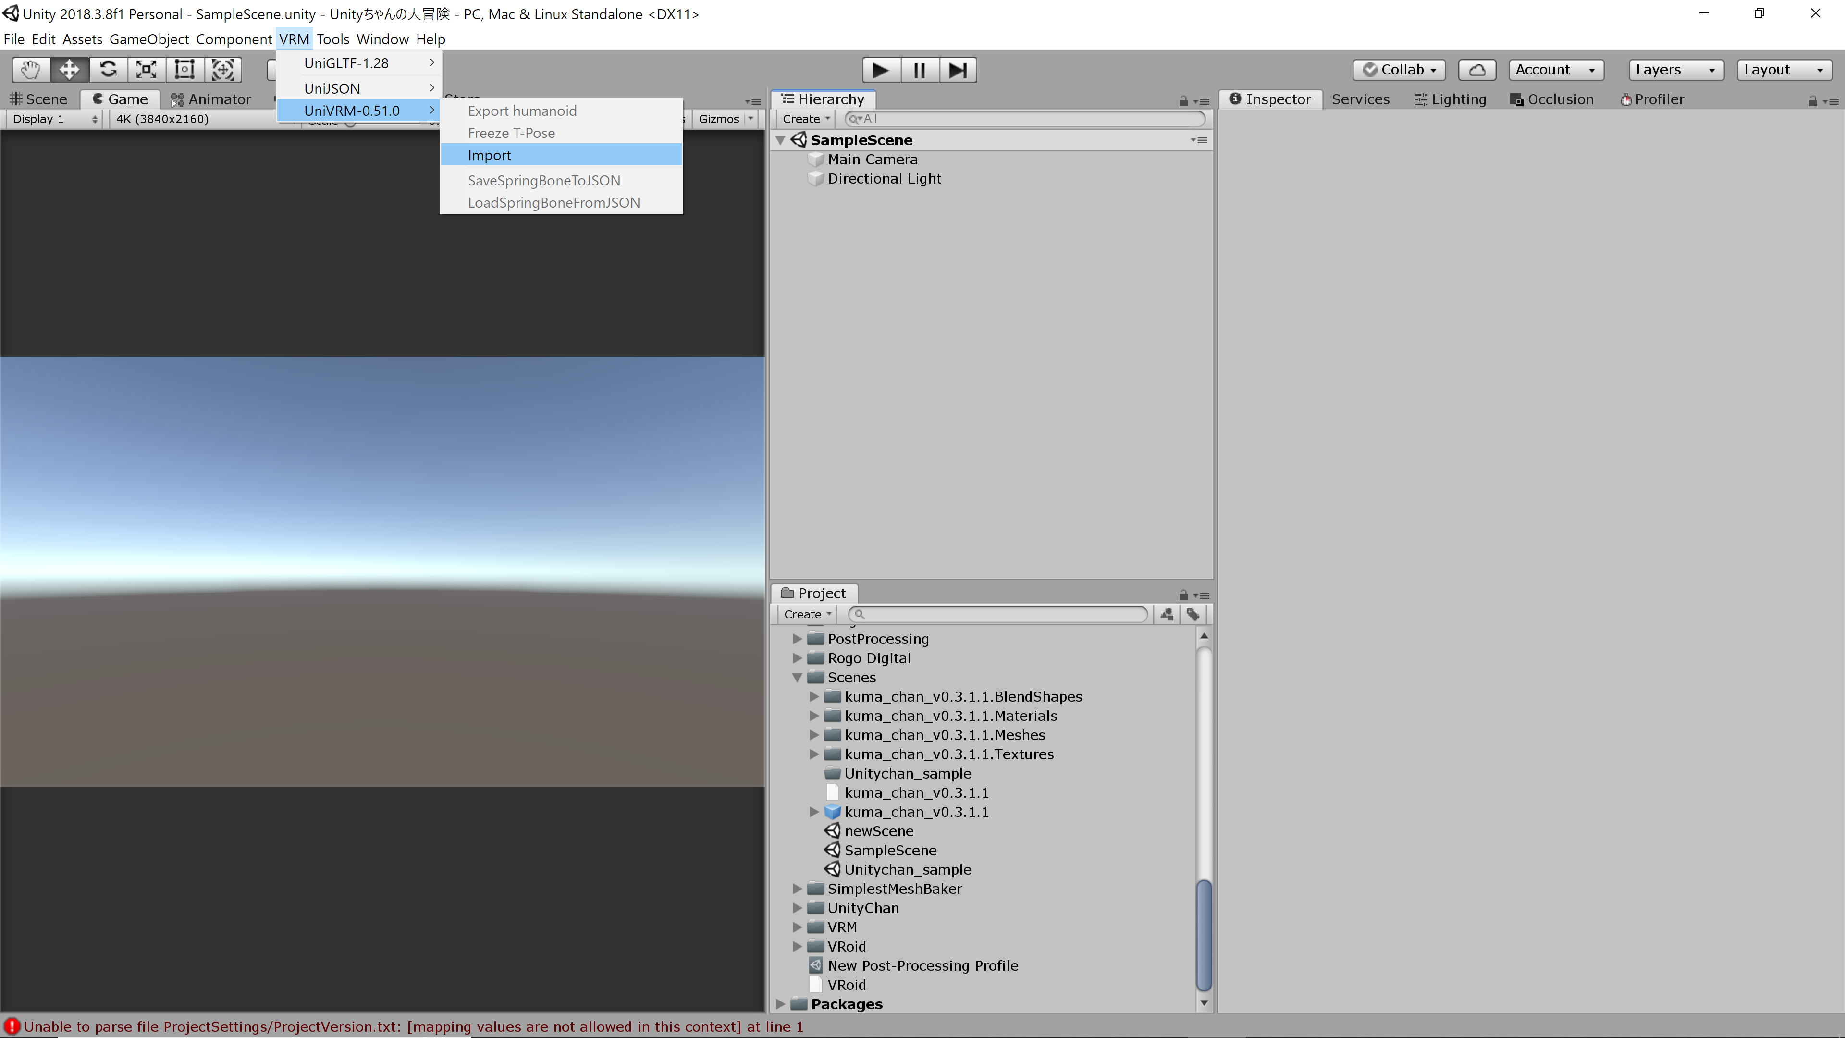
Task: Select the Rect transform tool
Action: coord(185,70)
